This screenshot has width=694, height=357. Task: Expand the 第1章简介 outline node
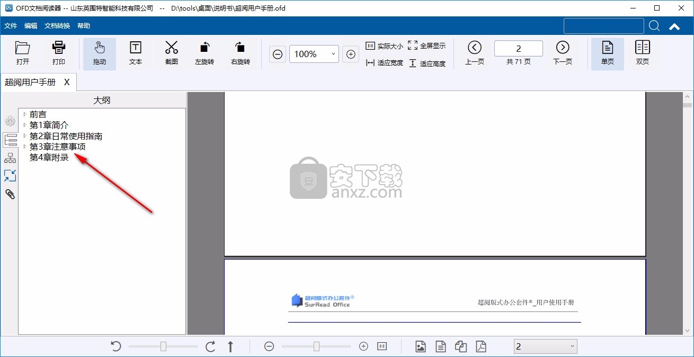24,125
